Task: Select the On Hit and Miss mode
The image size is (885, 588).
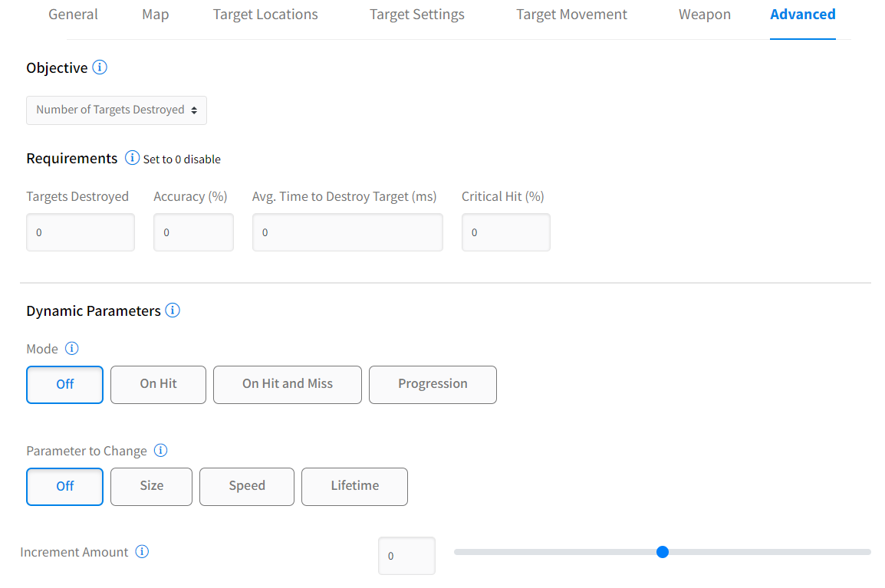Action: point(287,384)
